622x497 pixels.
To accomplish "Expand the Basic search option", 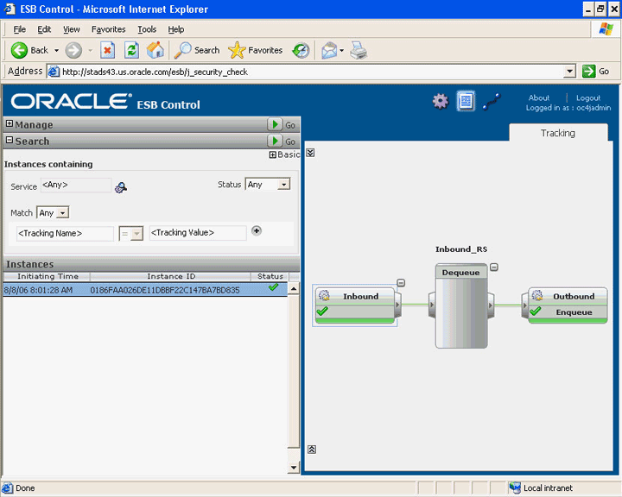I will pos(272,155).
